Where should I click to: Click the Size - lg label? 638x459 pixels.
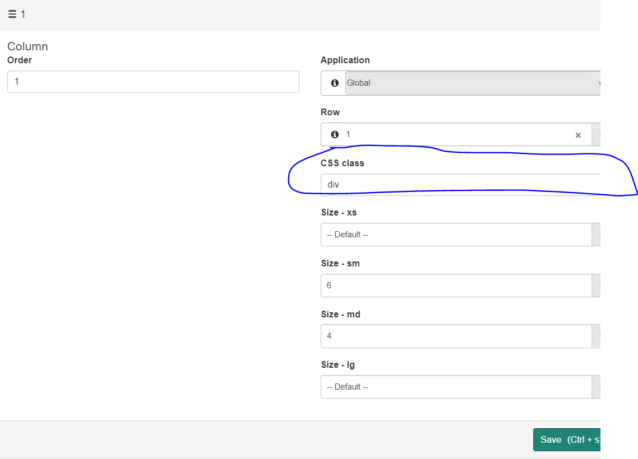337,365
